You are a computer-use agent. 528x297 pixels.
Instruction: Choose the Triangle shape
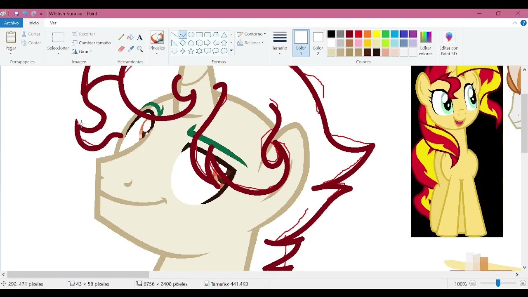tap(224, 35)
